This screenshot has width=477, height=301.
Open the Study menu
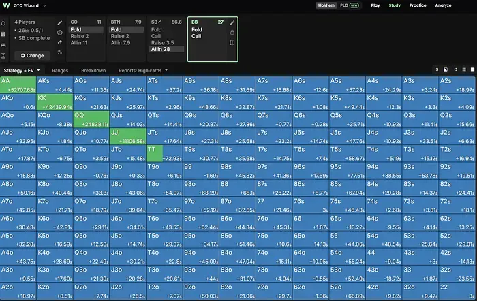pyautogui.click(x=395, y=5)
